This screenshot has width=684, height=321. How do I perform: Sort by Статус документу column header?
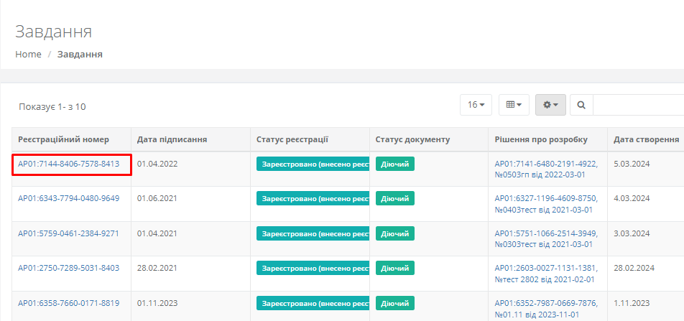pos(412,139)
